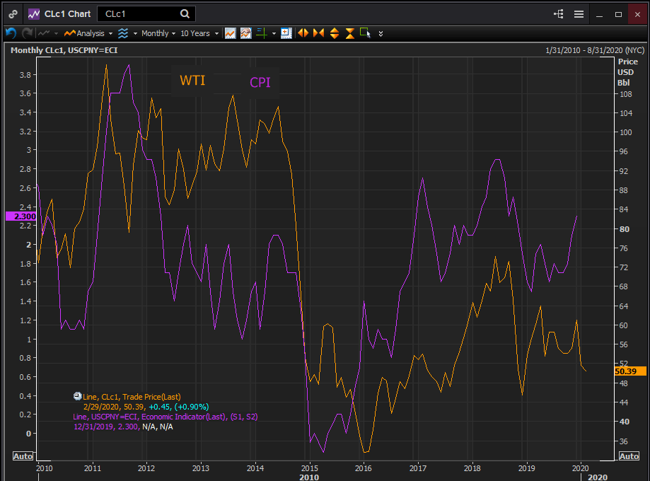Click the crosshair cursor tool icon
Image resolution: width=650 pixels, height=481 pixels.
click(262, 33)
